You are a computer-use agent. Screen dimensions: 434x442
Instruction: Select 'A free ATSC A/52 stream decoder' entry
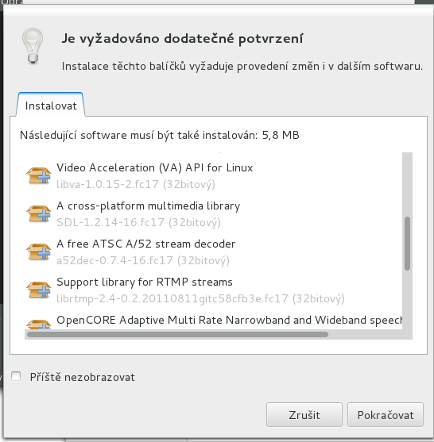point(213,252)
